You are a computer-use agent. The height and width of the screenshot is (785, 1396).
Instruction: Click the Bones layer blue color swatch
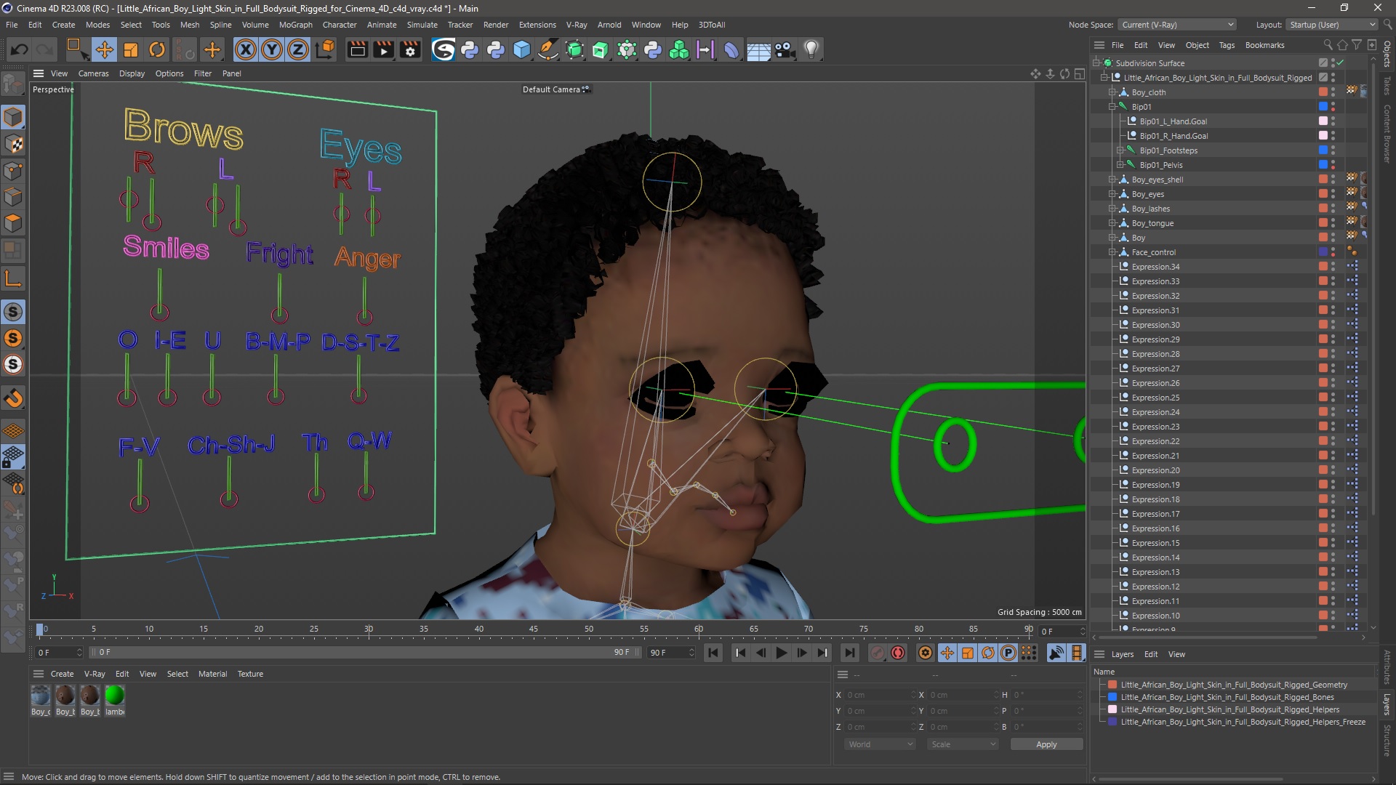click(1112, 697)
